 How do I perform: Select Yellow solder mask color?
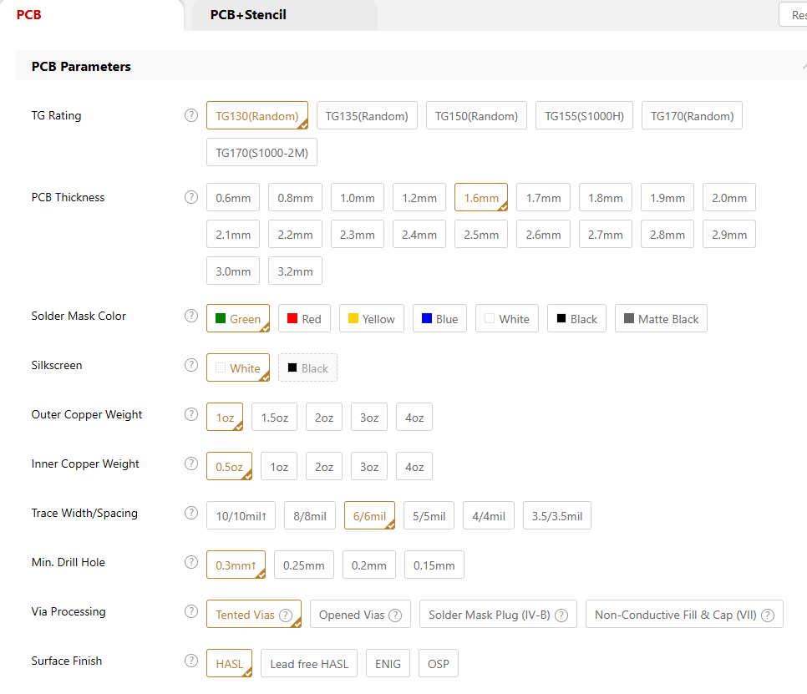click(372, 318)
